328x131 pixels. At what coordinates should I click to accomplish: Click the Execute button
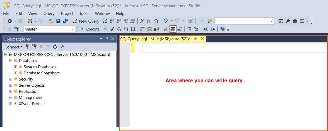click(x=90, y=29)
